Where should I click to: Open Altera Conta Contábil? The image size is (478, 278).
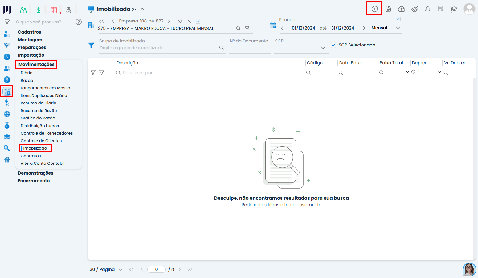pos(43,163)
